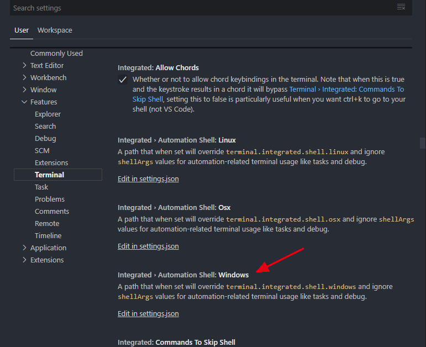Click the clear settings search icon
The image size is (426, 347).
click(401, 7)
